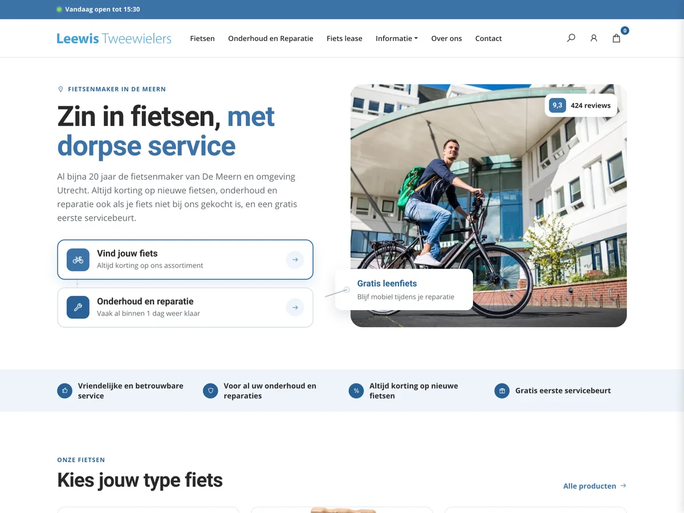Click the location pin icon by Fietsenmaker
Image resolution: width=684 pixels, height=513 pixels.
[x=61, y=89]
